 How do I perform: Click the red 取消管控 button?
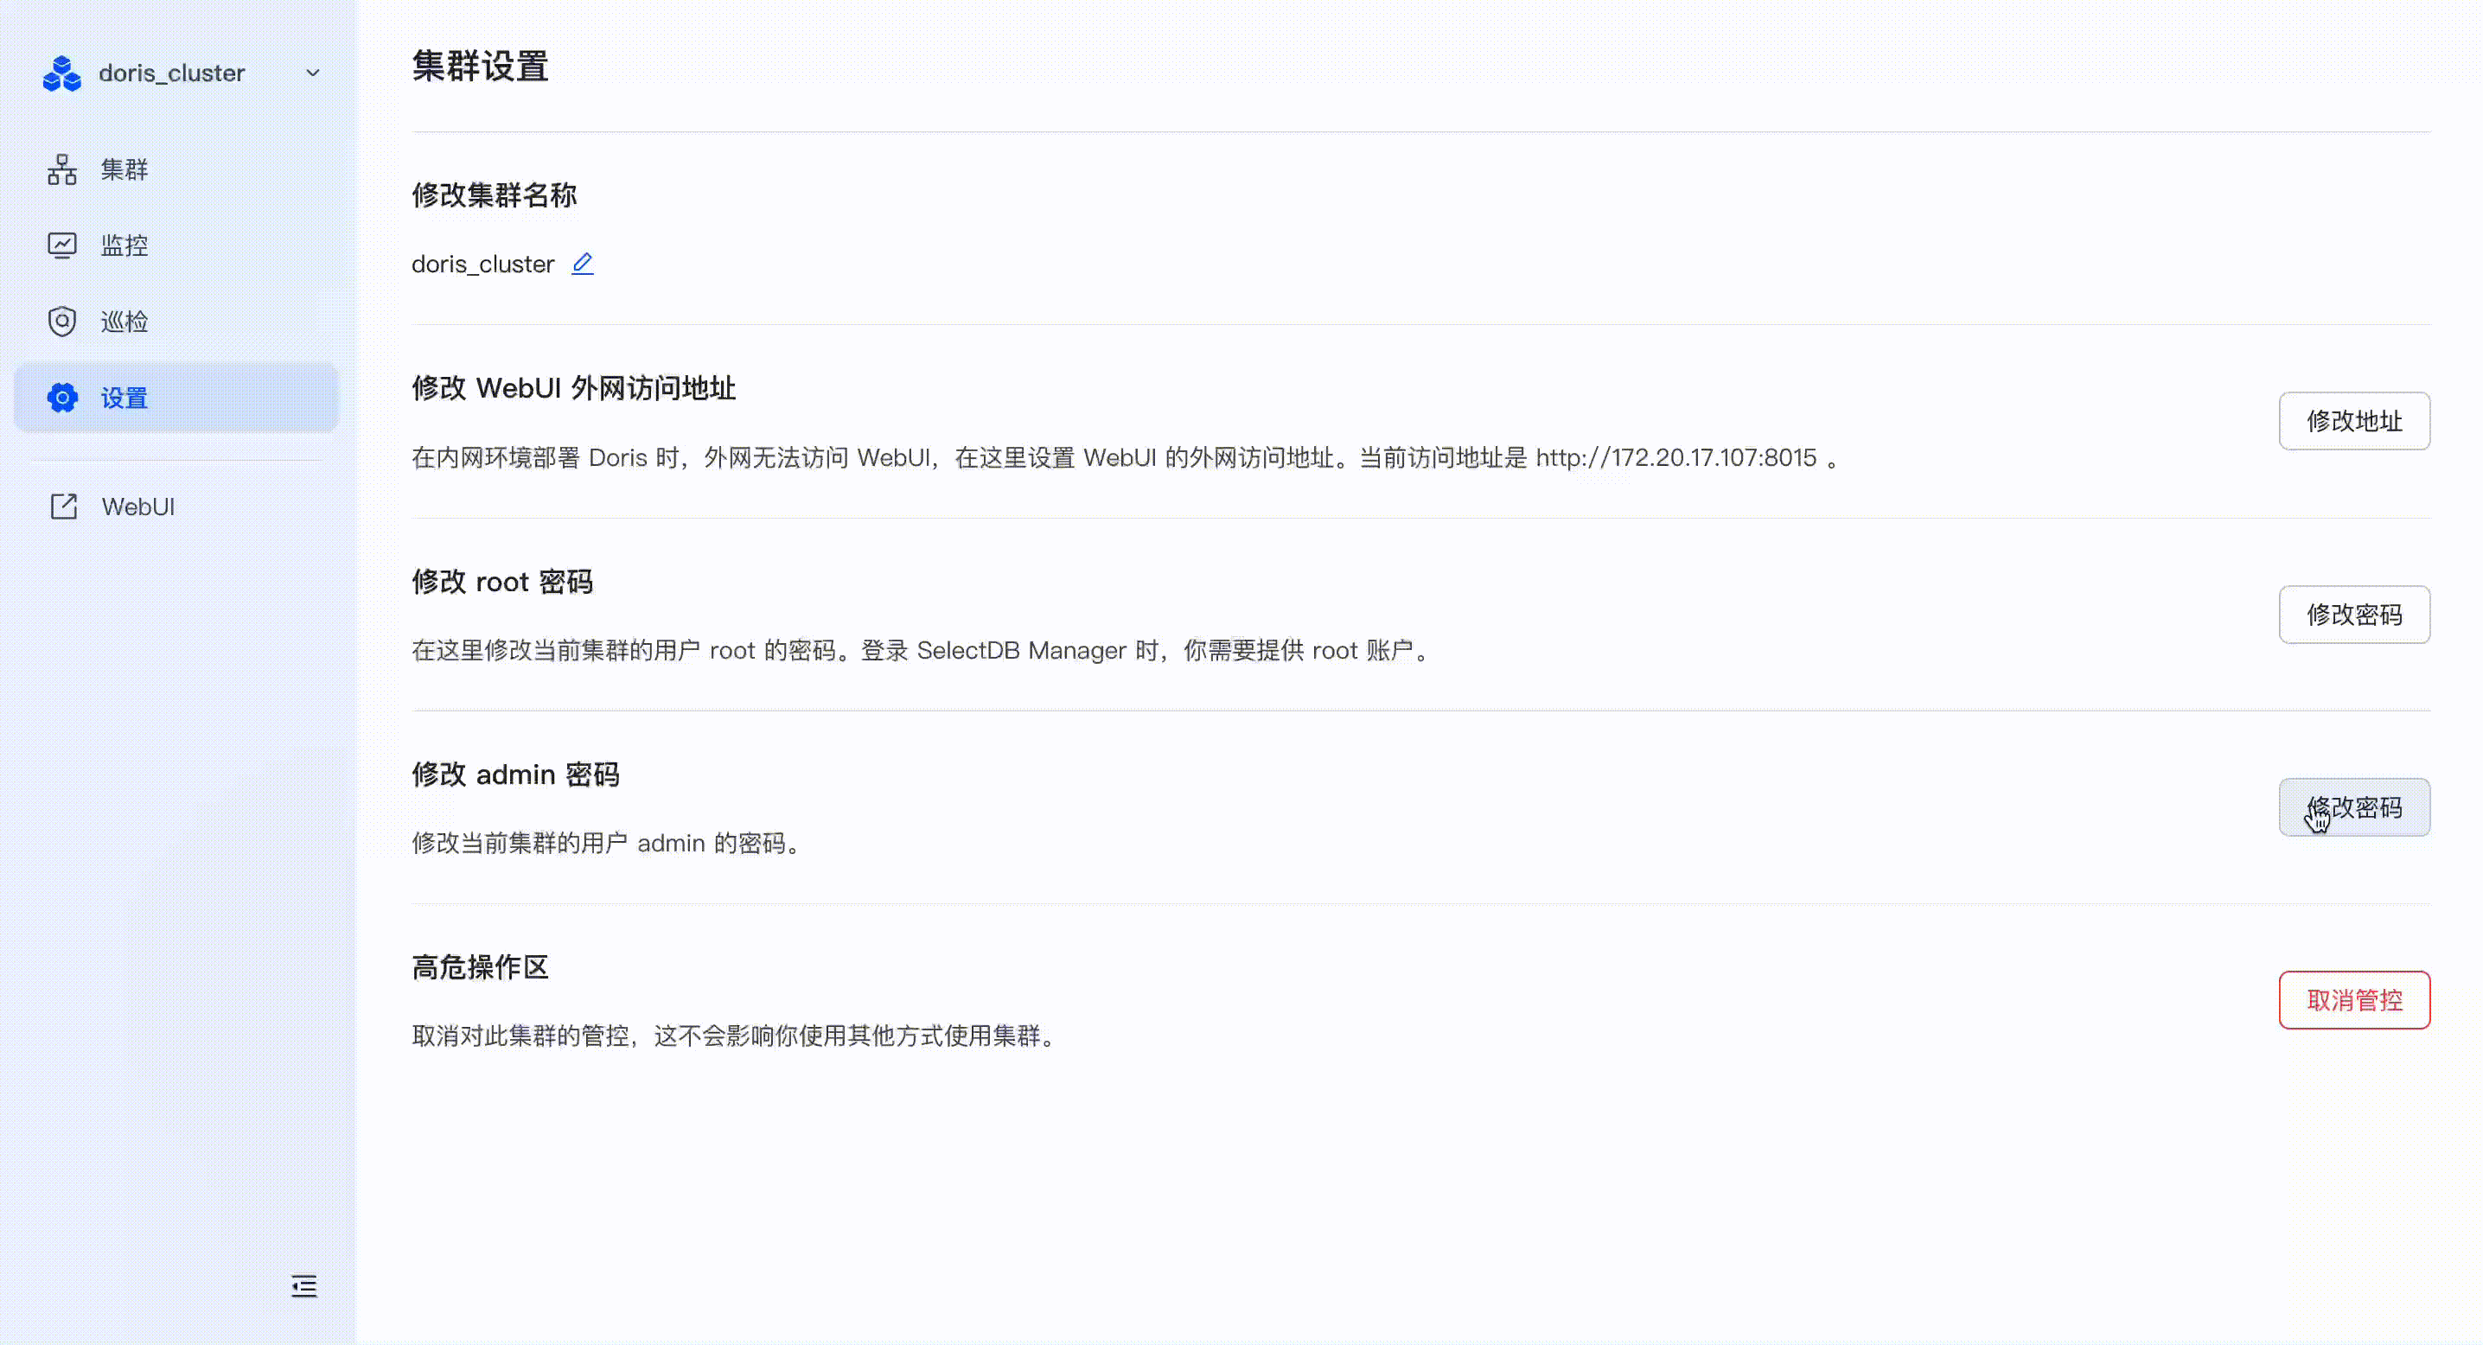pos(2354,1000)
